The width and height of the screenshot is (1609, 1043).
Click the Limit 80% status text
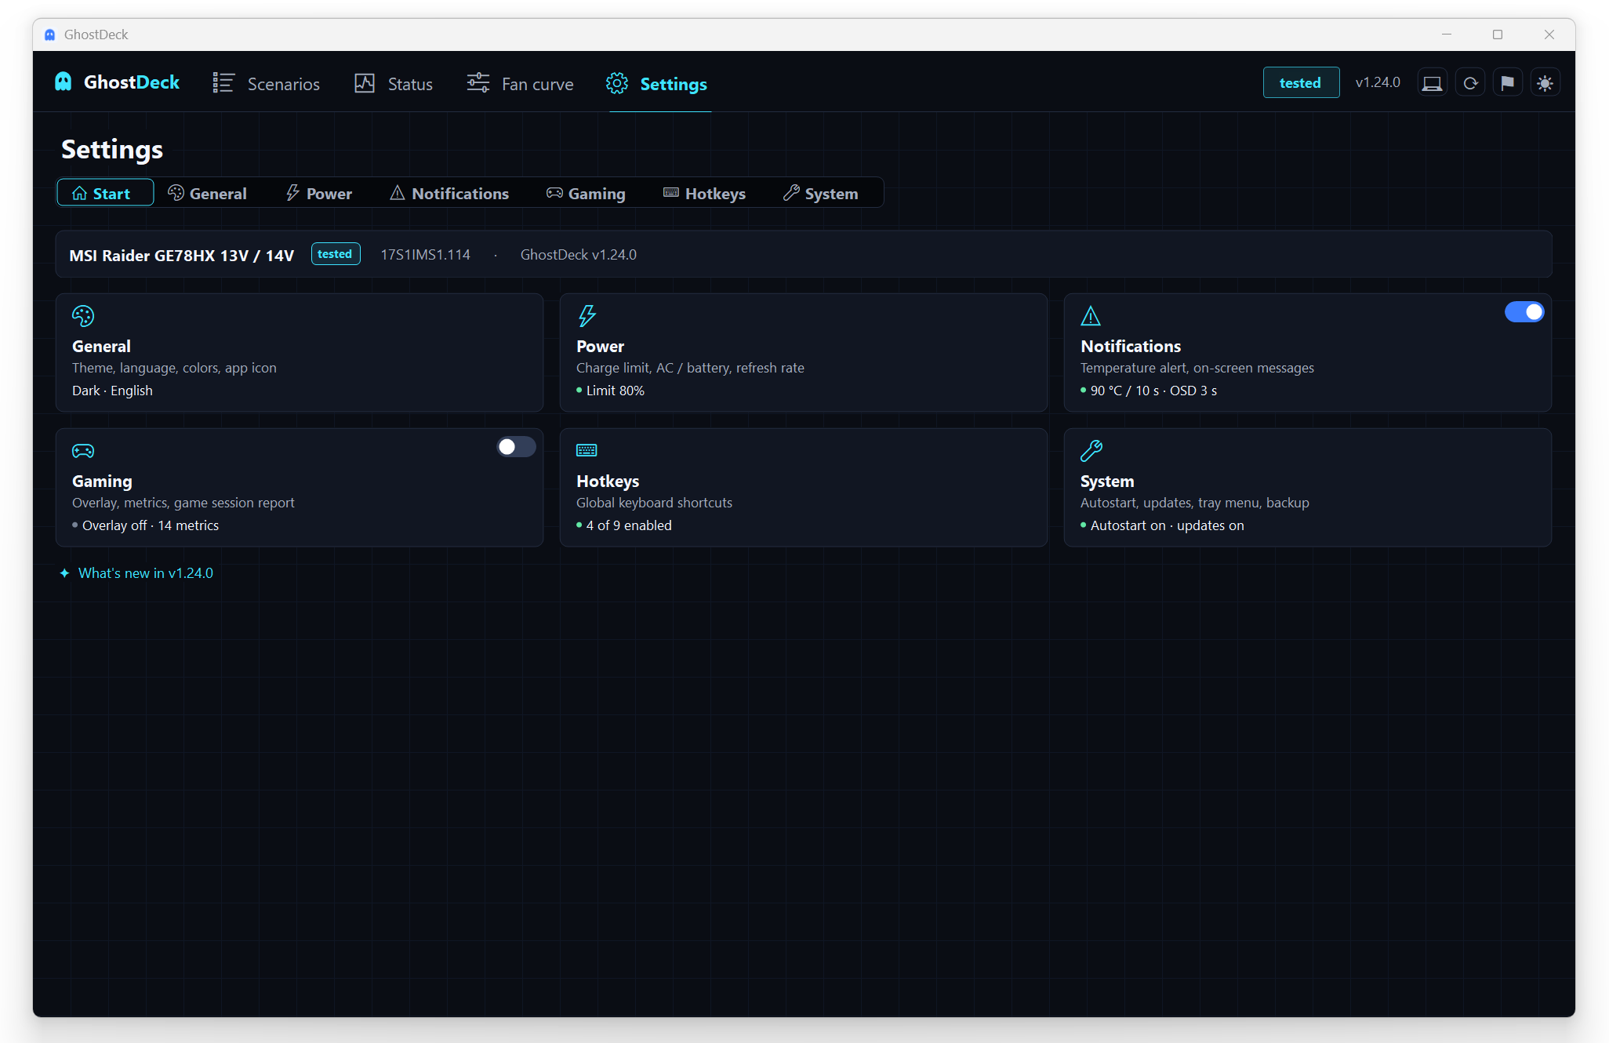coord(616,391)
